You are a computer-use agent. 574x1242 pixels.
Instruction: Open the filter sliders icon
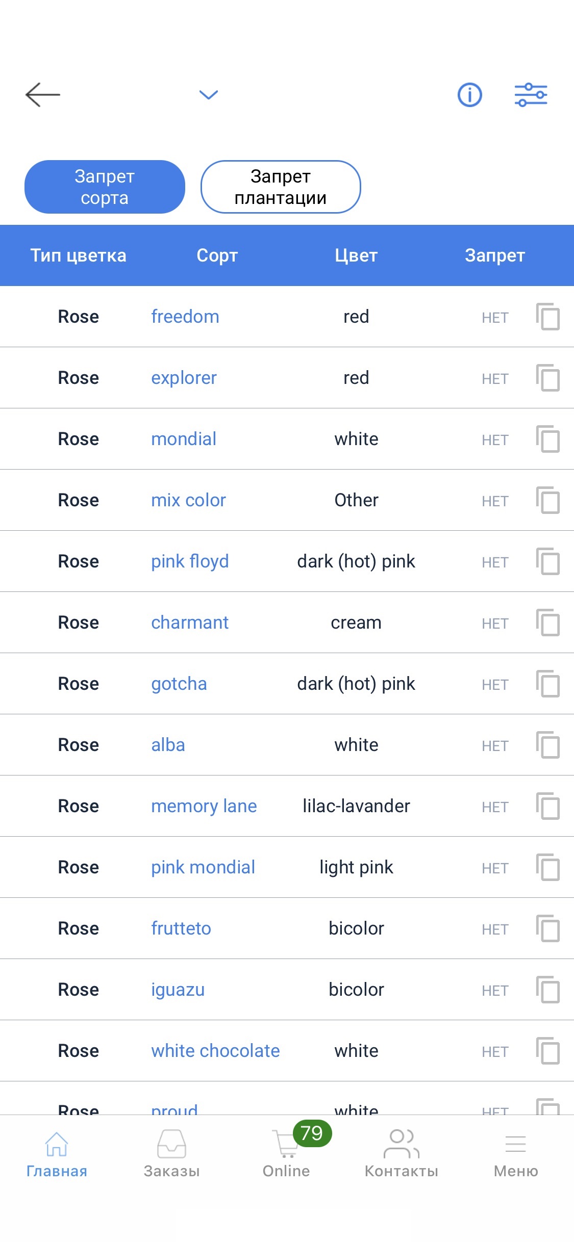tap(531, 95)
